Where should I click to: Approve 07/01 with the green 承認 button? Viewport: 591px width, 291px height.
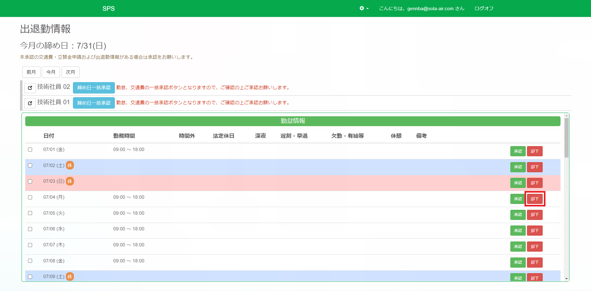[x=518, y=151]
